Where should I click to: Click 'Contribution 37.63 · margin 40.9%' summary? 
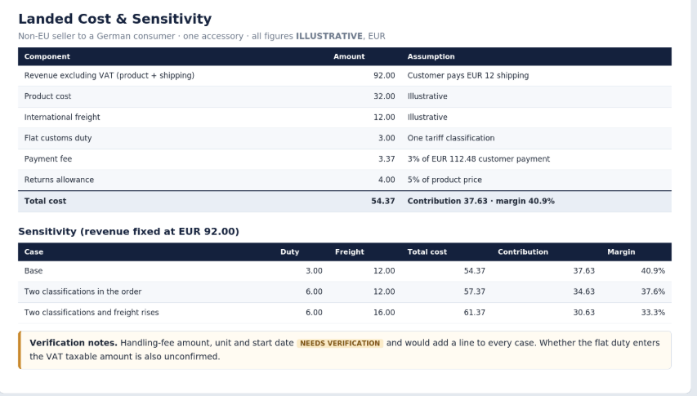[x=481, y=201]
